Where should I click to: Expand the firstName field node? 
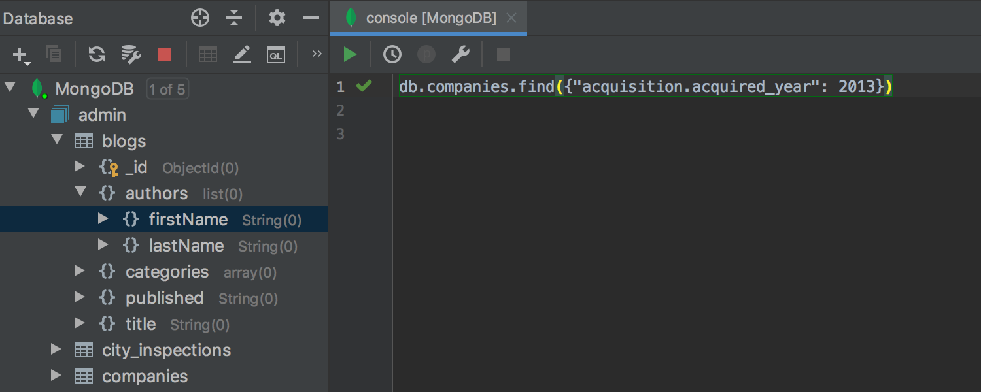(103, 219)
